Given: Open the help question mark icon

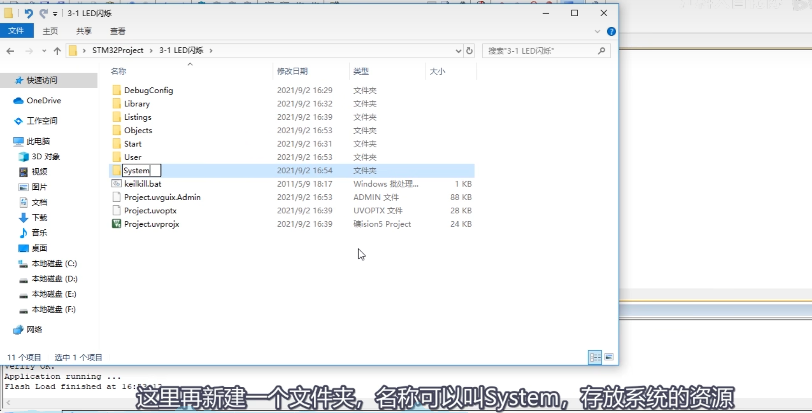Looking at the screenshot, I should 611,32.
